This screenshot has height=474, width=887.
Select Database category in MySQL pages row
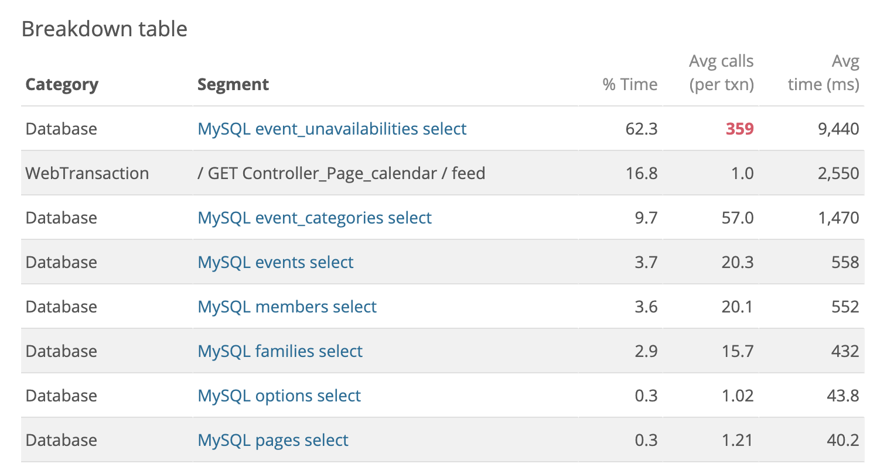tap(62, 440)
